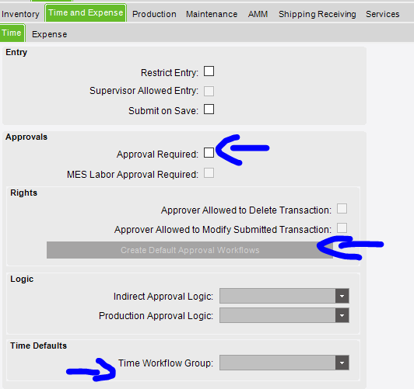414x389 pixels.
Task: Open the Production Approval Logic dropdown
Action: [284, 315]
